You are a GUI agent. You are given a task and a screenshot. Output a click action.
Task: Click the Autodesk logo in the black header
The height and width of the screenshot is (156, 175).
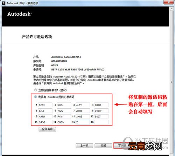[x=19, y=14]
